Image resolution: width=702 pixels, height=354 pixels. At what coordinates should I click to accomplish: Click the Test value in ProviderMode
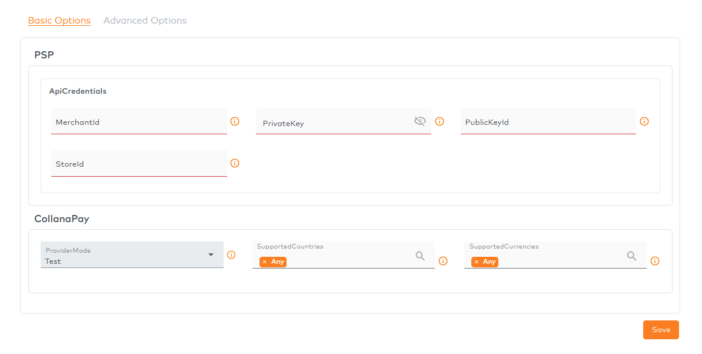(53, 262)
